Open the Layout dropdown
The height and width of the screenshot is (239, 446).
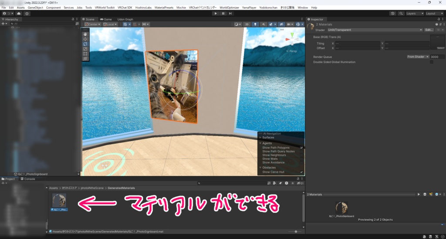434,13
